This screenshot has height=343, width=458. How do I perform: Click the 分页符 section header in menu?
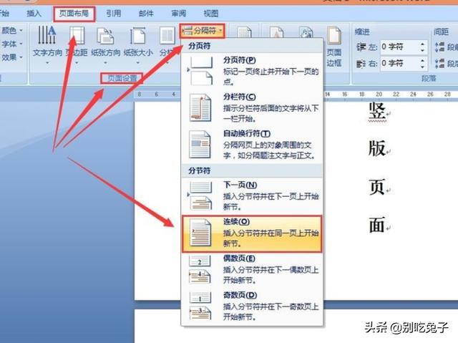pos(199,46)
